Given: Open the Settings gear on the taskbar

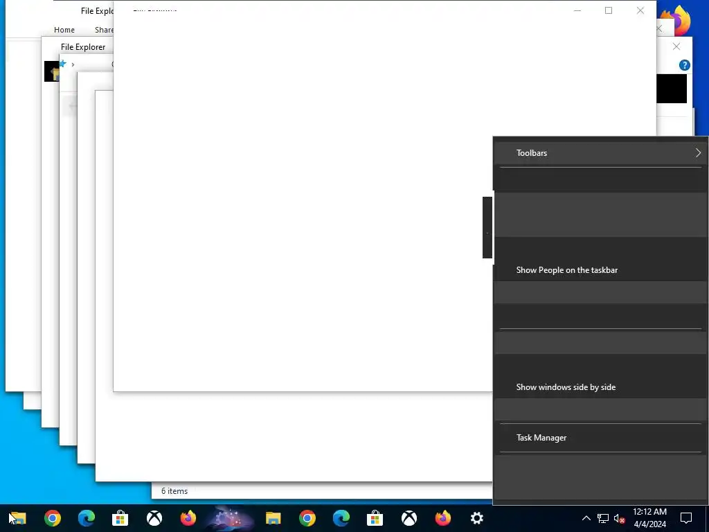Looking at the screenshot, I should (x=476, y=518).
